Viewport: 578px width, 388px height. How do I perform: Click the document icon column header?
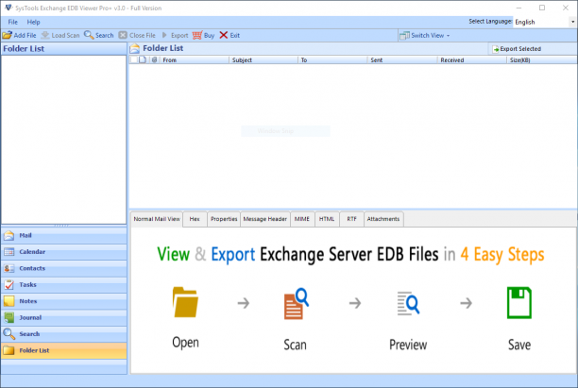pos(143,59)
